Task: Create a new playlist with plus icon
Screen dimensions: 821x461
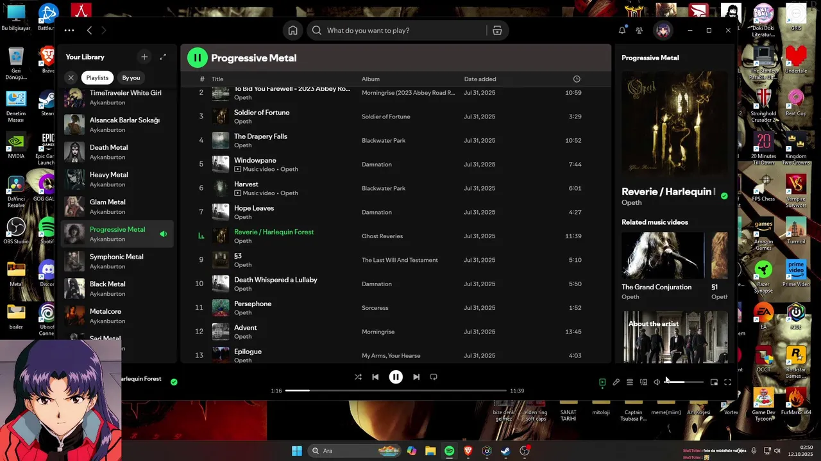Action: [x=144, y=57]
